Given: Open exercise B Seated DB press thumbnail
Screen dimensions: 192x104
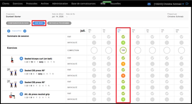Looking at the screenshot, I should click(x=12, y=72).
